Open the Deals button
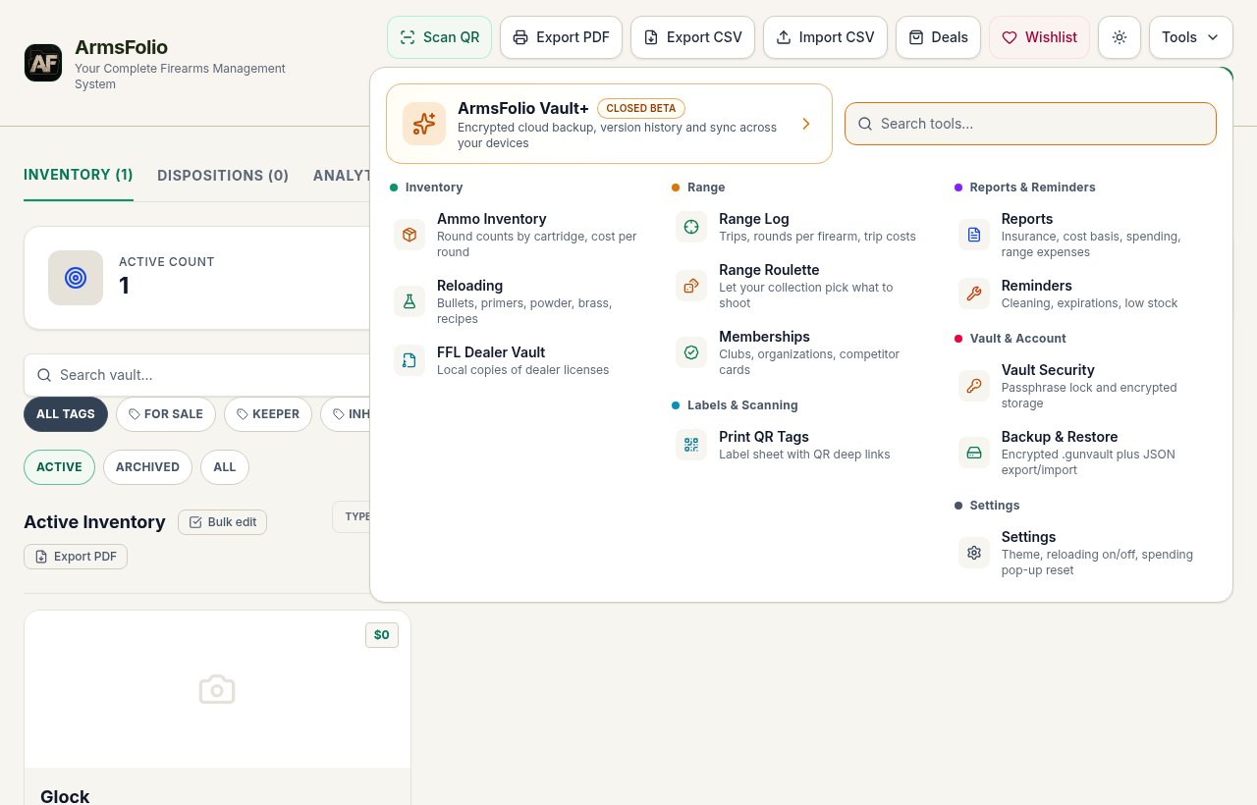Viewport: 1257px width, 805px height. click(938, 37)
